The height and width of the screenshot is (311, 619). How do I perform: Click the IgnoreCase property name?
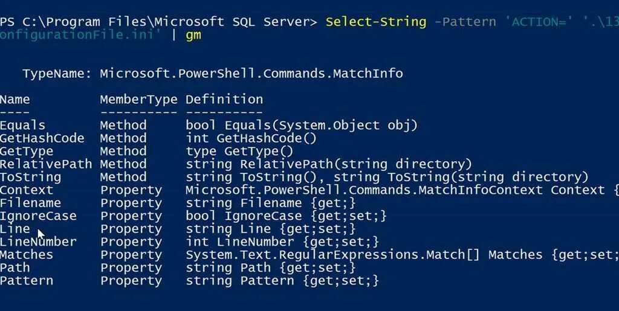[x=38, y=216]
